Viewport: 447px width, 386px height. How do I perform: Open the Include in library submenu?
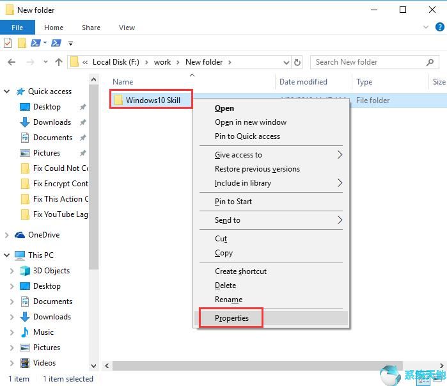(x=271, y=183)
